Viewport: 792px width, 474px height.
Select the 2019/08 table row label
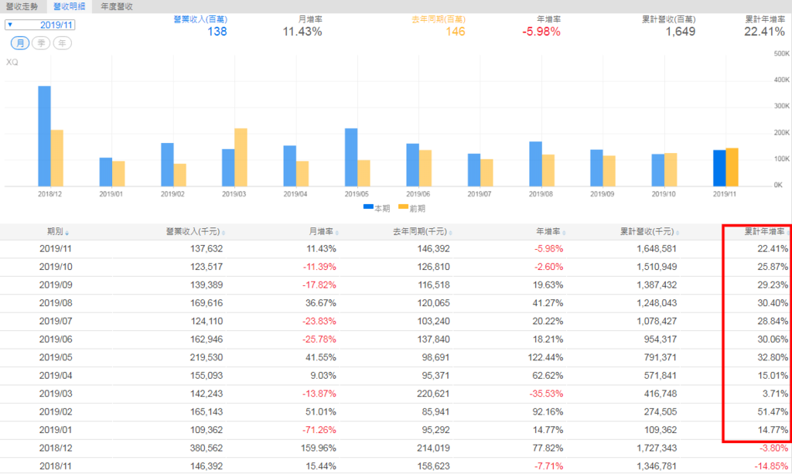tap(56, 303)
